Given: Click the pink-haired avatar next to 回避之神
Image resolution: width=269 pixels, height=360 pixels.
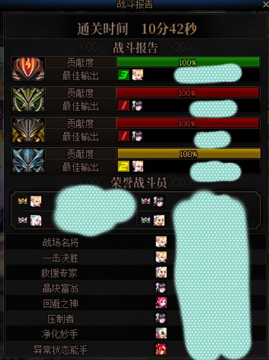Looking at the screenshot, I should point(161,303).
